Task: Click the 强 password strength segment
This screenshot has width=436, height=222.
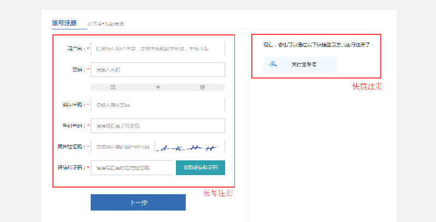Action: pyautogui.click(x=202, y=87)
